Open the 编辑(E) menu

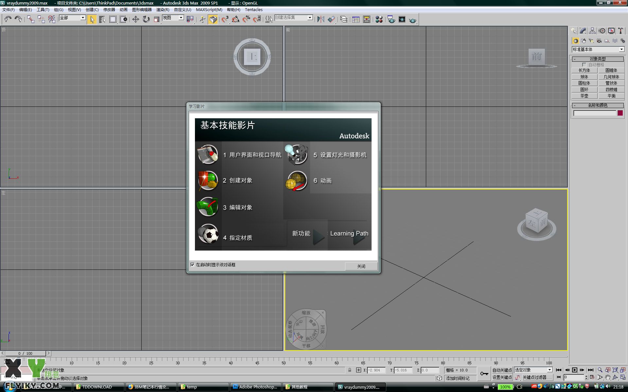tap(26, 10)
